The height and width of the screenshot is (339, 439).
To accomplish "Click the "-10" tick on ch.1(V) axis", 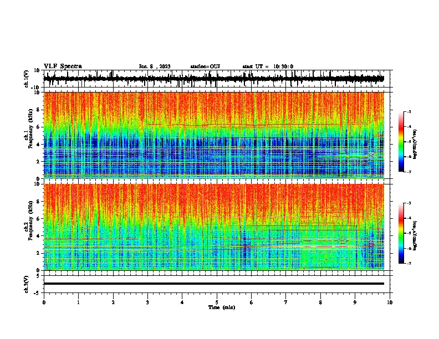I will click(x=36, y=88).
